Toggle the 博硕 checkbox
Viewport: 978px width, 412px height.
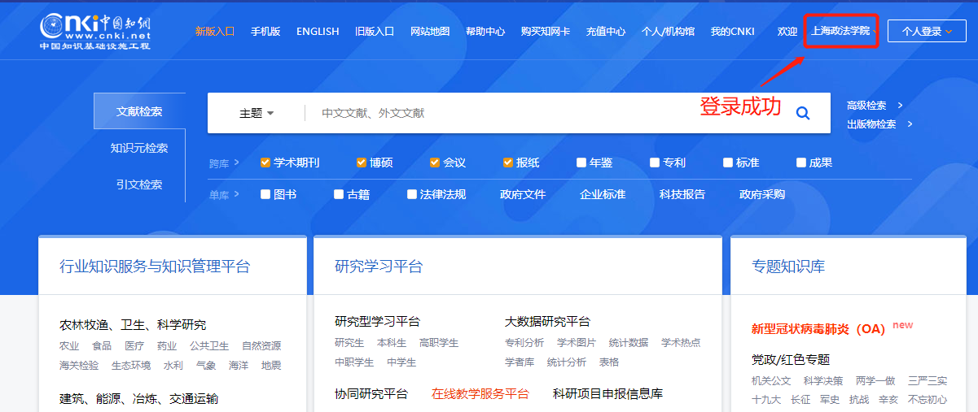(x=362, y=163)
